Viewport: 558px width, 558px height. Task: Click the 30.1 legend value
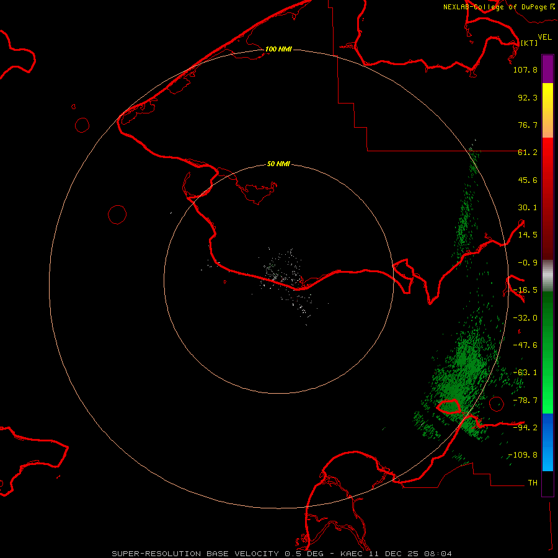pyautogui.click(x=528, y=208)
